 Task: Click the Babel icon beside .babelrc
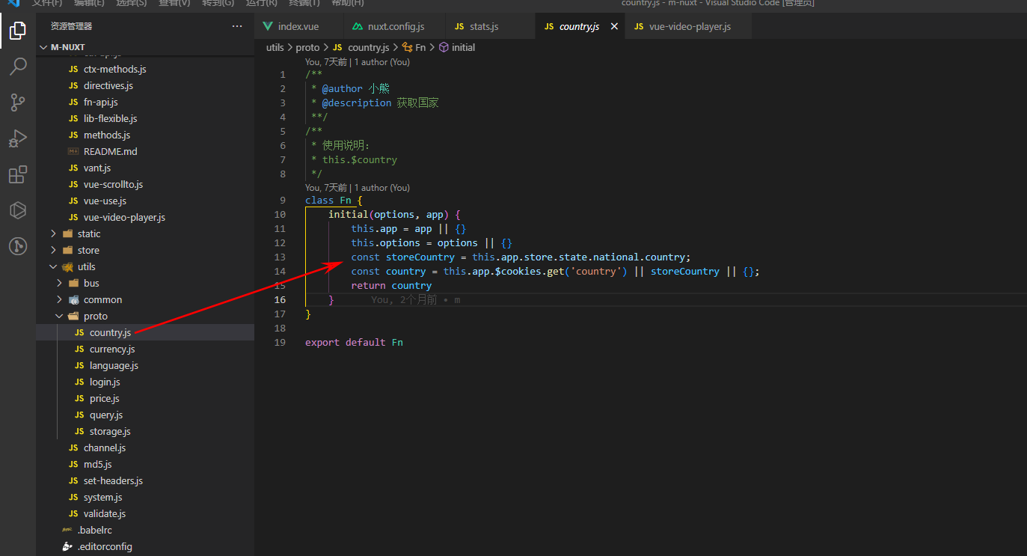[67, 530]
